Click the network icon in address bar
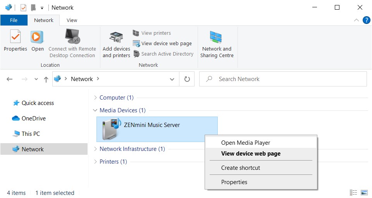372x198 pixels. tap(57, 79)
